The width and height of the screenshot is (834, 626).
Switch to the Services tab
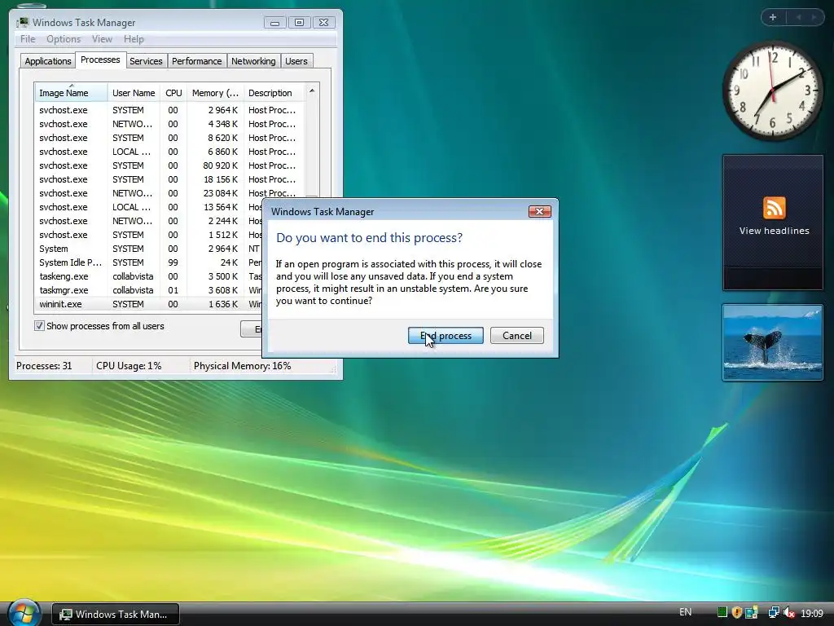pyautogui.click(x=146, y=61)
